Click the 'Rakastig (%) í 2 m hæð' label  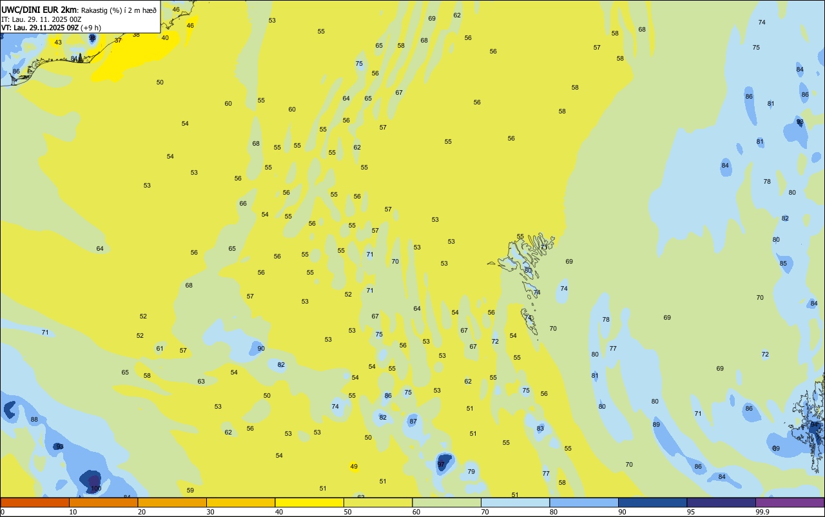pyautogui.click(x=119, y=10)
